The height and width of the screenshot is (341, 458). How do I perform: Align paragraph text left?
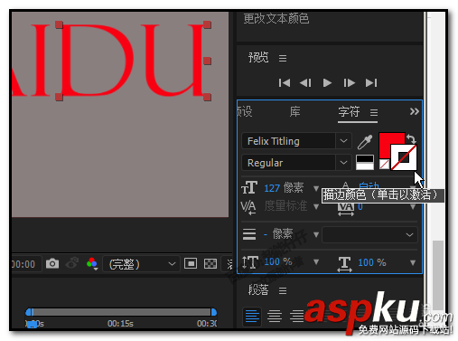point(252,316)
